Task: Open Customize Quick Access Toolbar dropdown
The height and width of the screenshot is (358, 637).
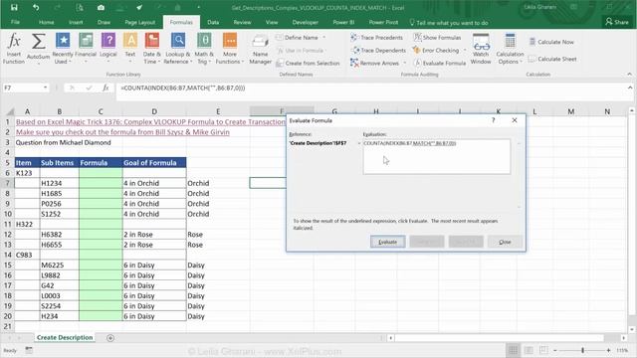Action: (x=199, y=7)
